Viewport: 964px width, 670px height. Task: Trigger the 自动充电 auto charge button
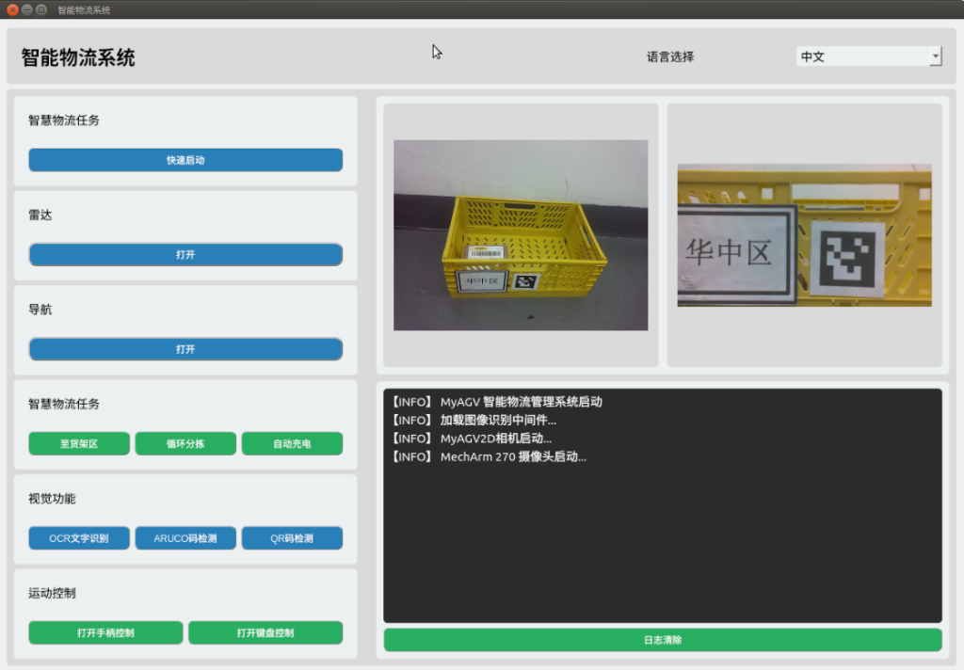tap(292, 444)
